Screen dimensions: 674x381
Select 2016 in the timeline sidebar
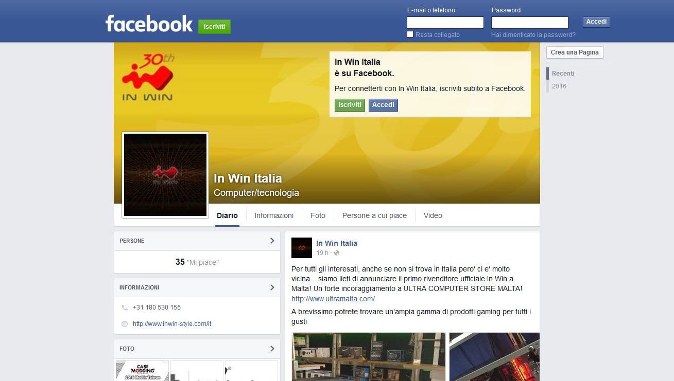pos(559,86)
